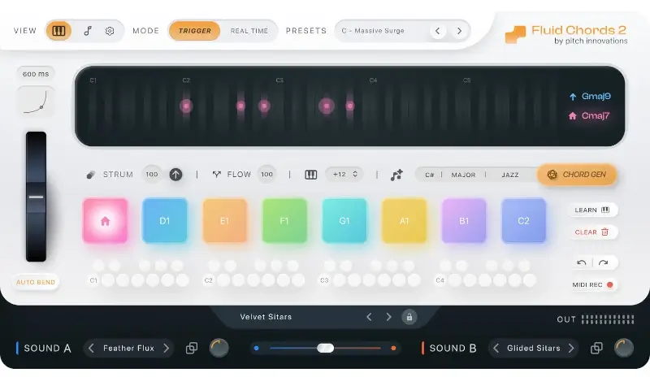Open the +12 octave transpose dropdown
Image resolution: width=650 pixels, height=390 pixels.
pos(344,174)
